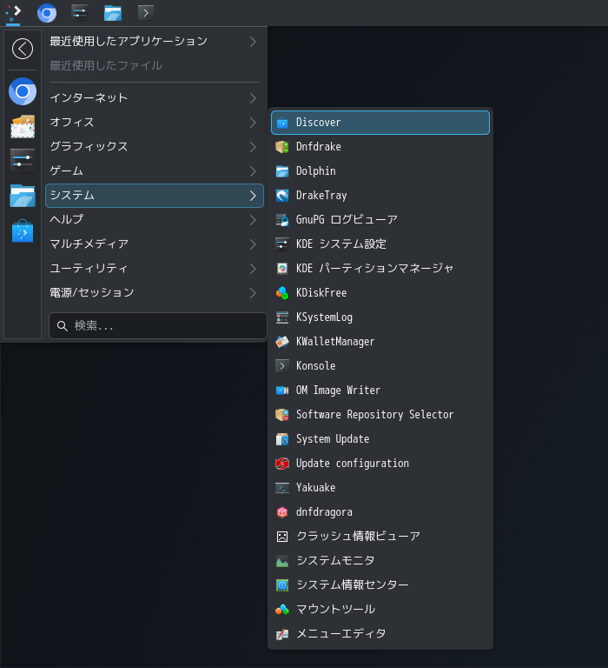Viewport: 608px width, 668px height.
Task: Expand the オフィス category arrow
Action: click(x=253, y=123)
